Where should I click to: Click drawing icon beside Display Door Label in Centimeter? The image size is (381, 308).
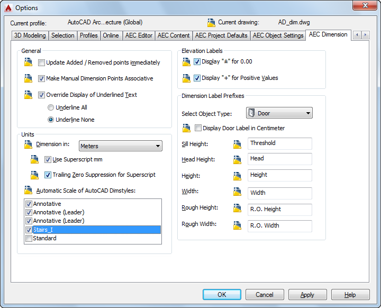tap(186, 128)
